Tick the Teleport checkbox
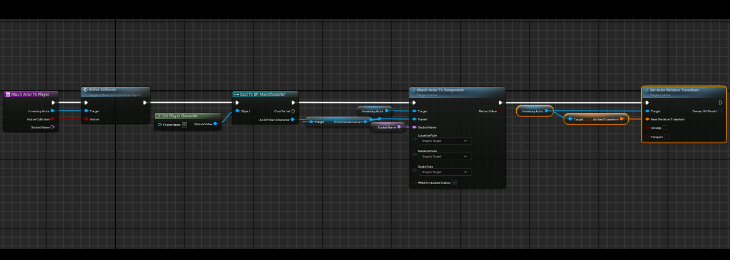Image resolution: width=730 pixels, height=260 pixels. tap(667, 137)
